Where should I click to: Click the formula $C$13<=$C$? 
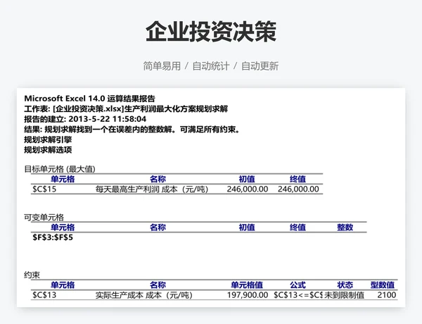298,295
